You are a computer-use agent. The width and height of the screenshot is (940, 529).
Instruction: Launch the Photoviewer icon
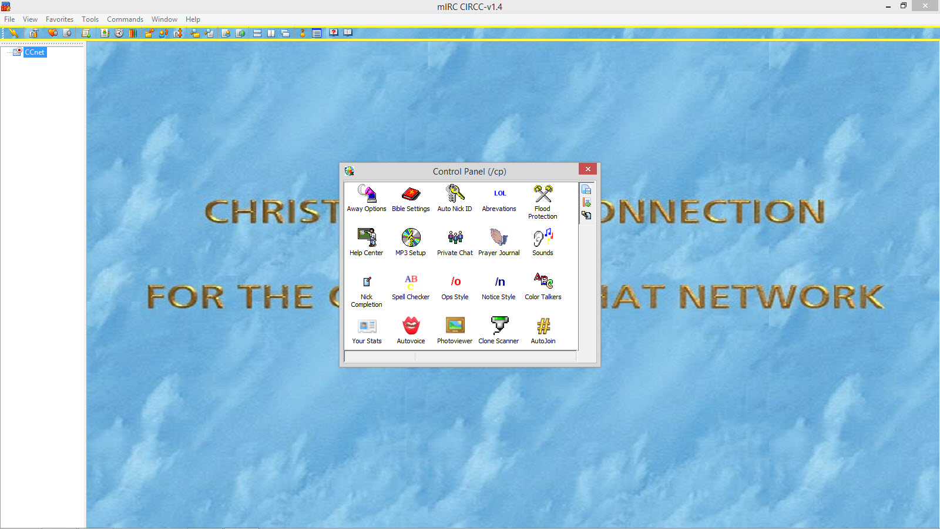point(455,330)
